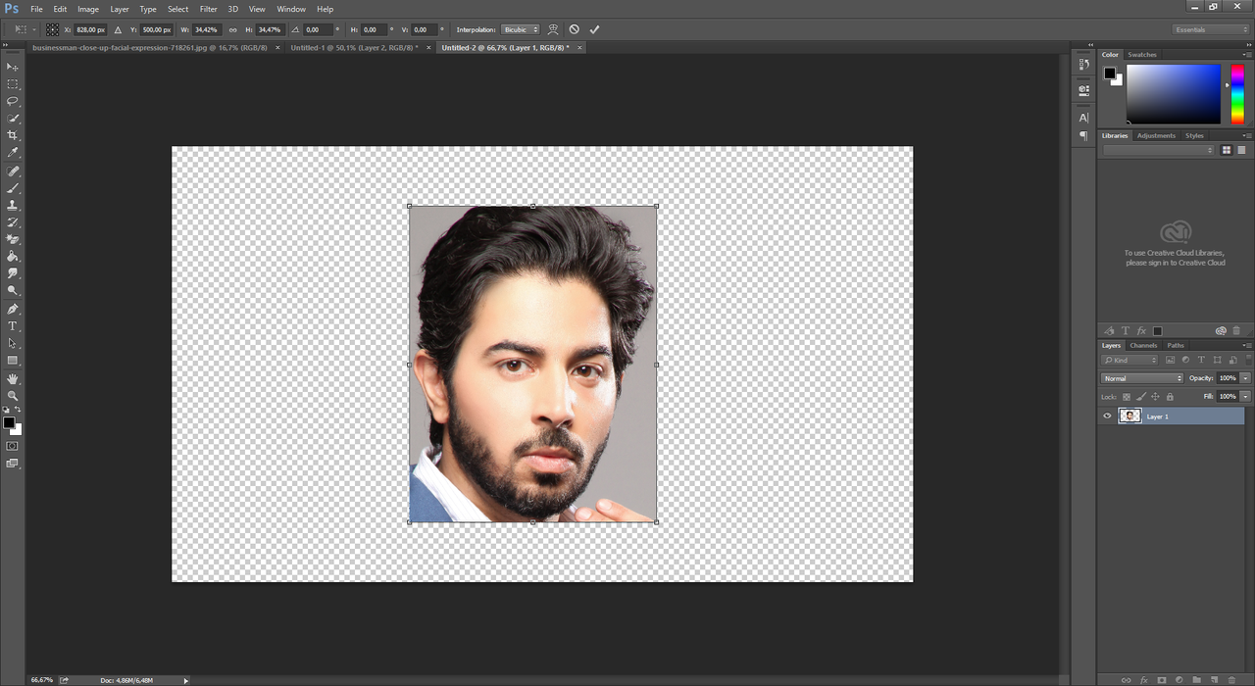Open the Filter menu
1255x686 pixels.
(208, 9)
